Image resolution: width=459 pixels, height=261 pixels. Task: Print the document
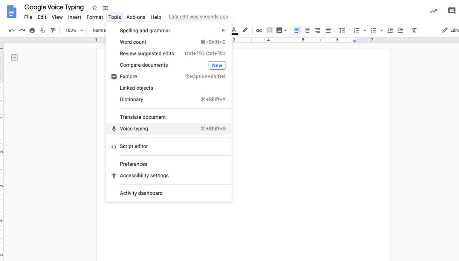pos(32,30)
